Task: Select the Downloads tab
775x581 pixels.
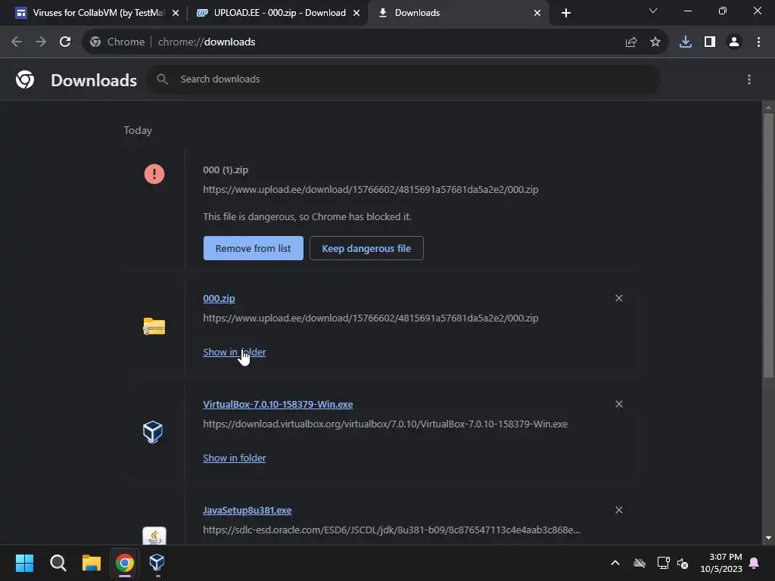Action: coord(458,13)
